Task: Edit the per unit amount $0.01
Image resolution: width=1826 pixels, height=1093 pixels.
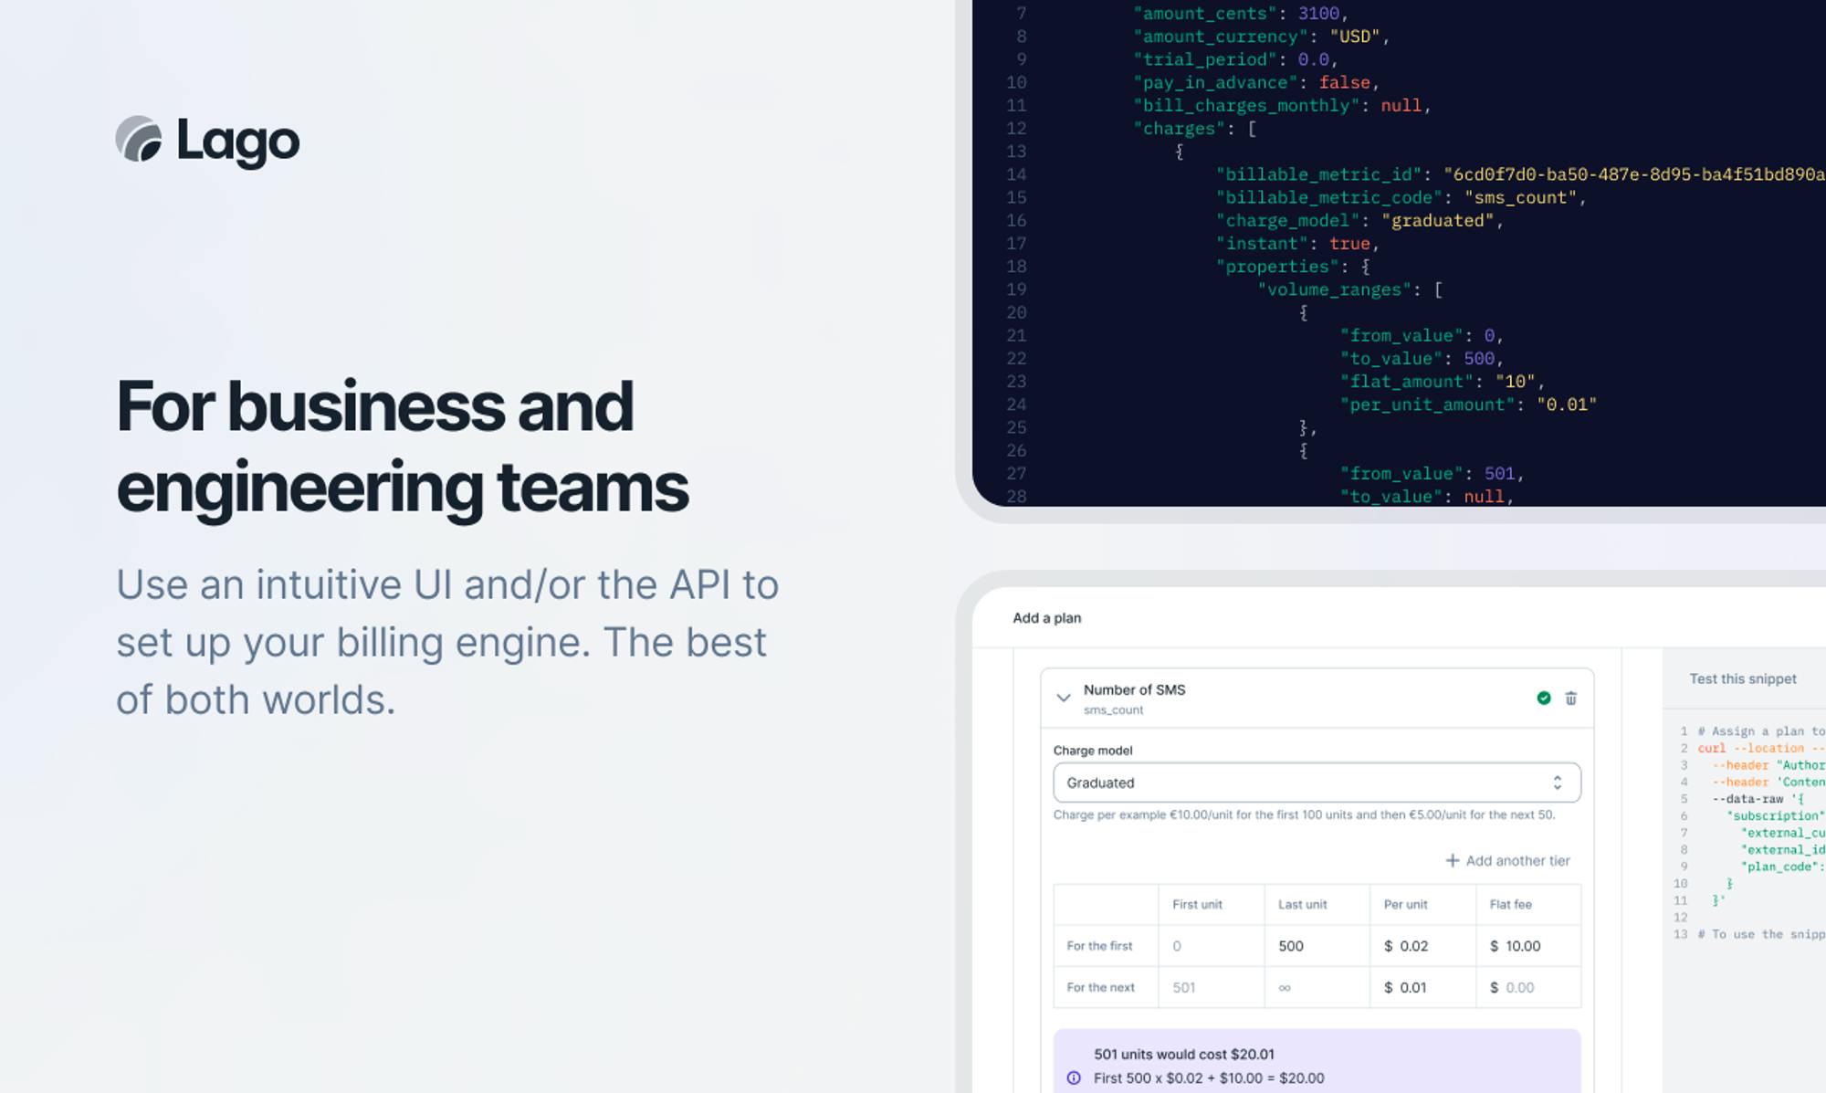Action: click(x=1422, y=987)
